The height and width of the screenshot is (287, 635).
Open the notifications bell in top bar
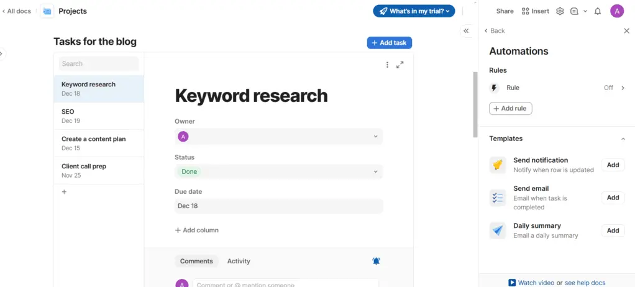(597, 11)
